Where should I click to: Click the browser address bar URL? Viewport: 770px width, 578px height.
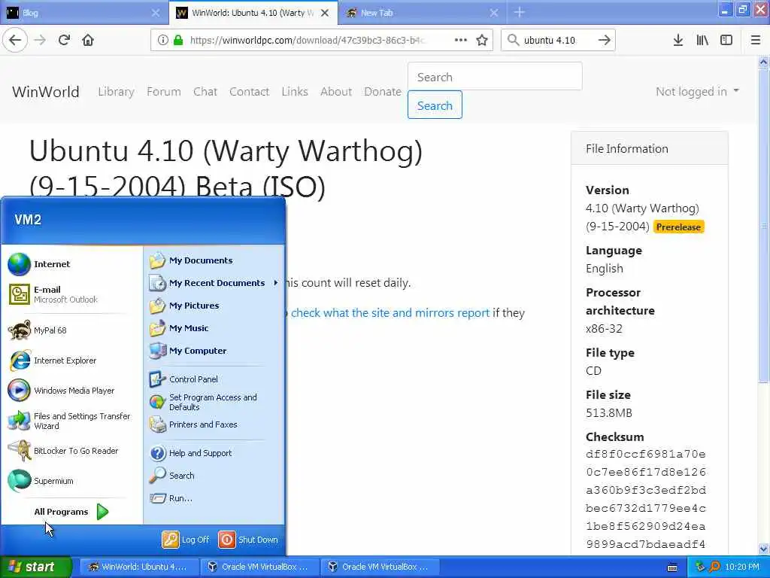[308, 40]
